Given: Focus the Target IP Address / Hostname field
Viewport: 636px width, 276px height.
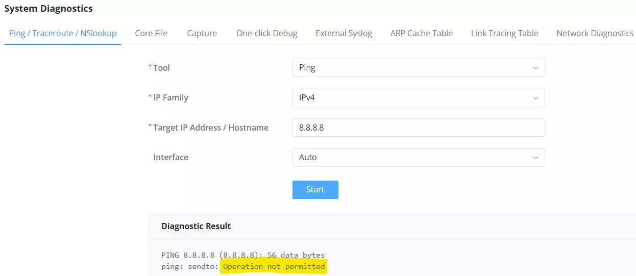Looking at the screenshot, I should 419,128.
